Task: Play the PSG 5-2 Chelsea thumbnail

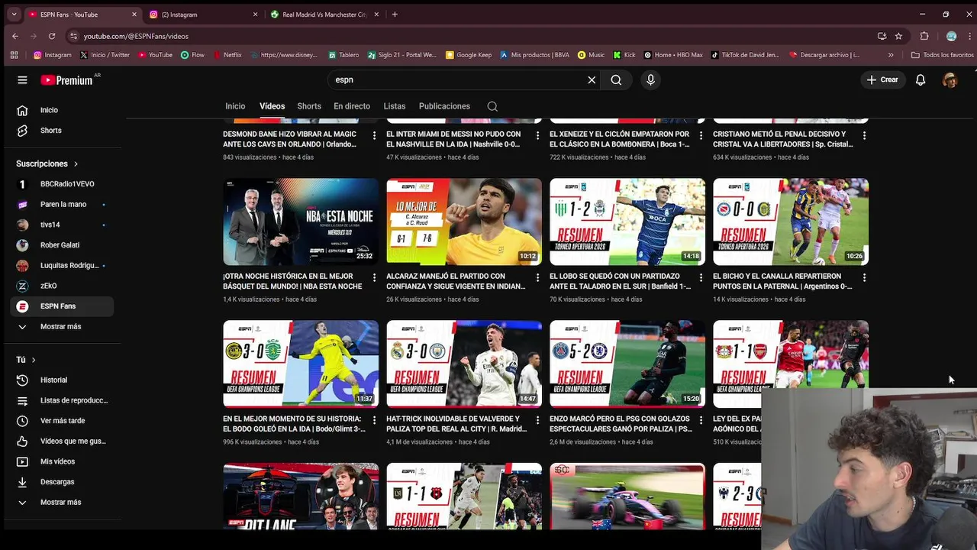Action: [627, 364]
